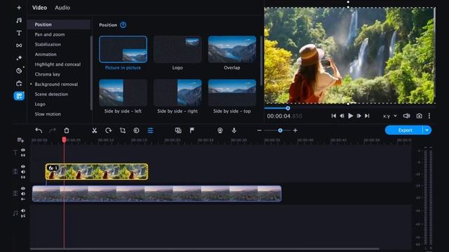
Task: Click the preview progress bar handle
Action: click(288, 108)
